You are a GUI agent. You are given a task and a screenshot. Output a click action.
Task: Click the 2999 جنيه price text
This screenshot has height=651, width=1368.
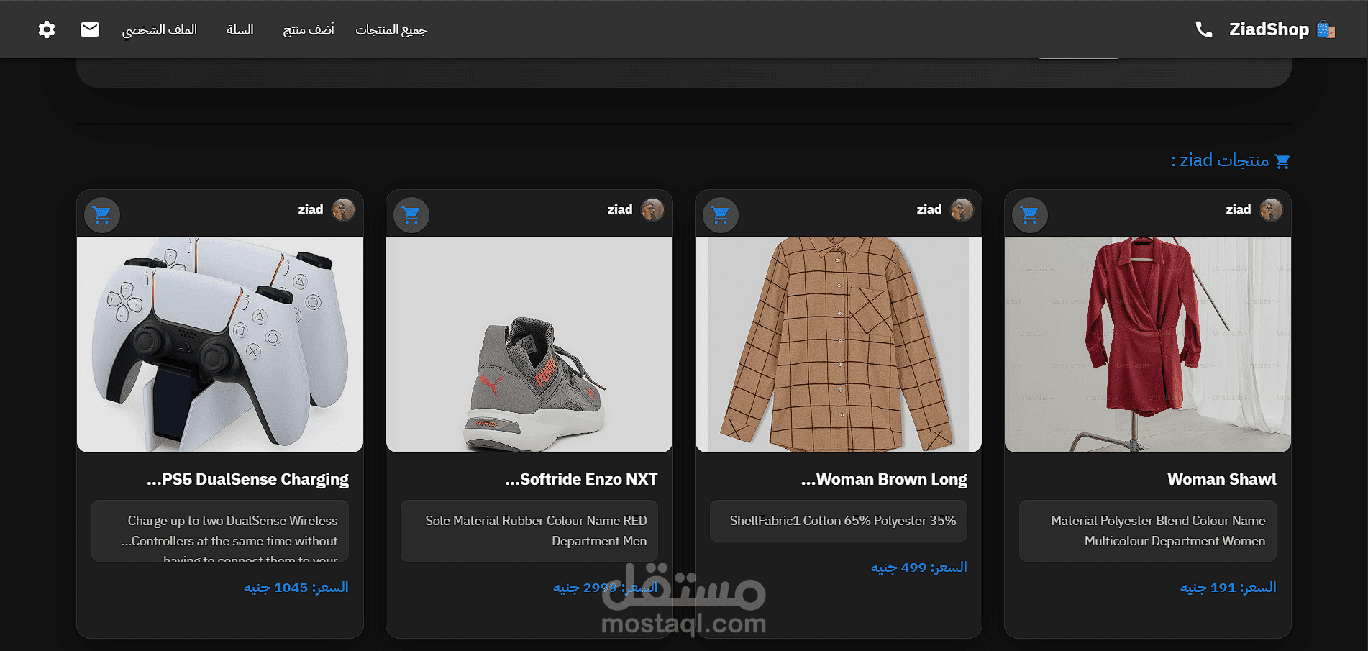click(605, 588)
